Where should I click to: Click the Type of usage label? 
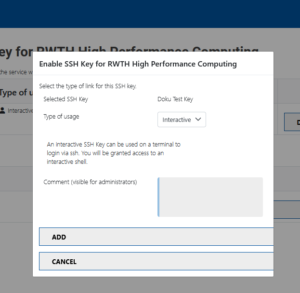click(x=61, y=116)
